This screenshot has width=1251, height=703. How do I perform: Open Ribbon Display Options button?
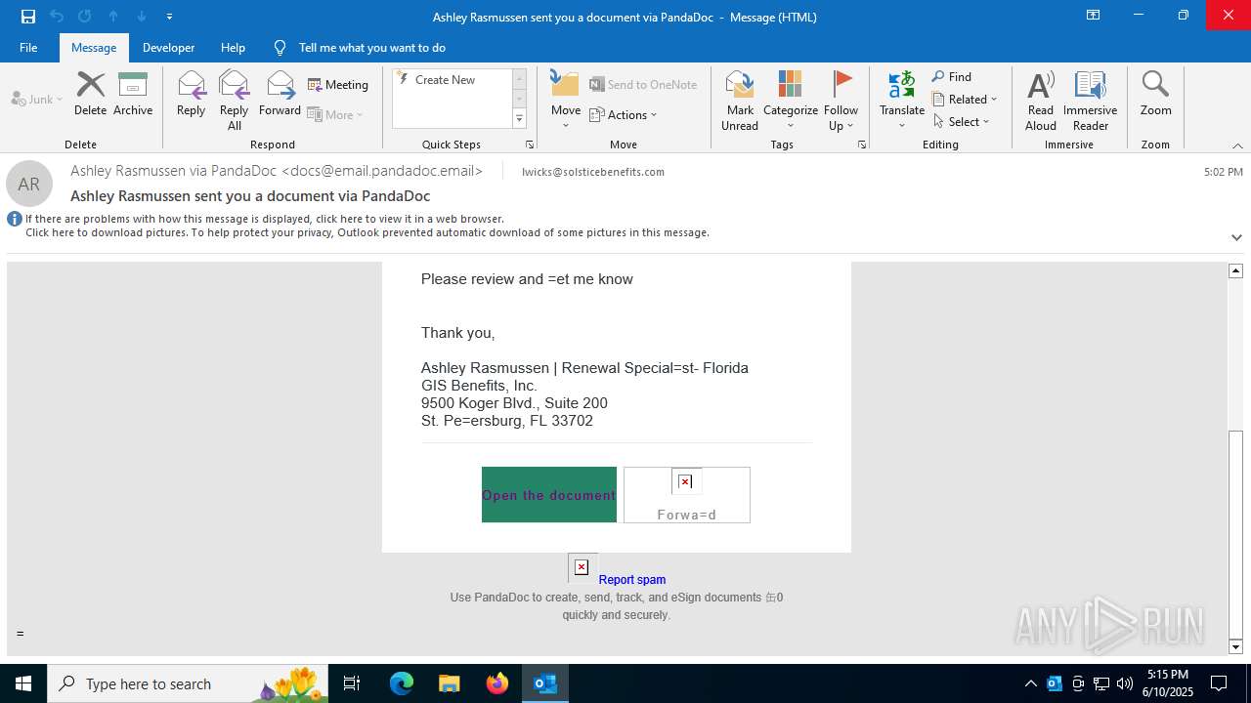click(x=1094, y=16)
